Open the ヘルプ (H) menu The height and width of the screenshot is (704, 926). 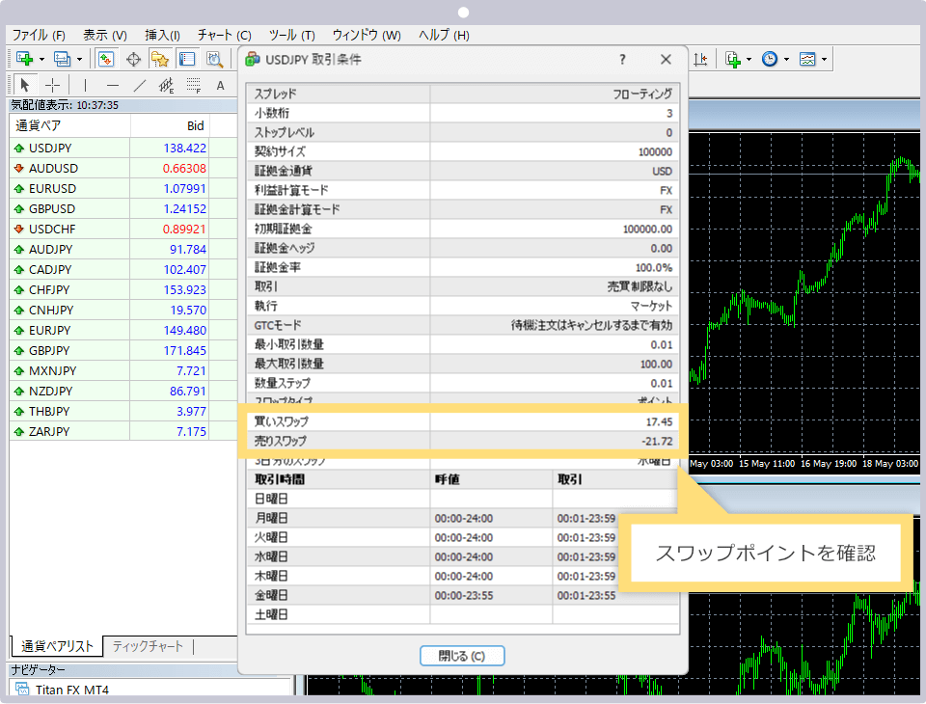pos(444,35)
